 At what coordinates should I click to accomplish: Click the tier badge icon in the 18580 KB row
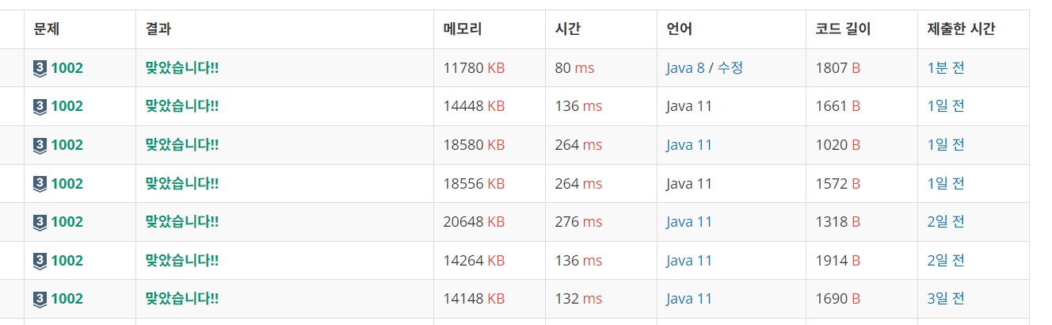coord(40,145)
